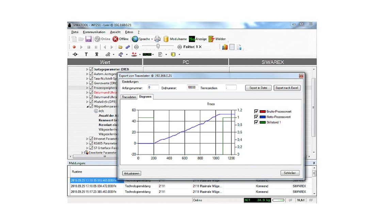Open dropdown arrow beside Sprache
Viewport: 383px width, 216px height.
pos(152,39)
